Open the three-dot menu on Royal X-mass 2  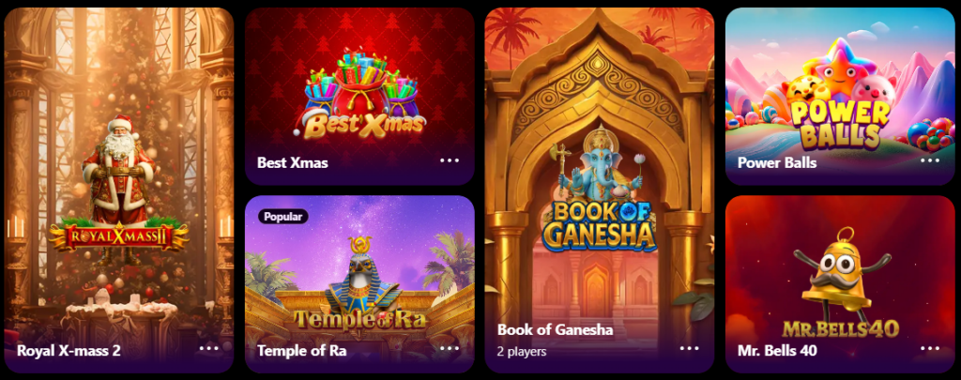click(209, 347)
